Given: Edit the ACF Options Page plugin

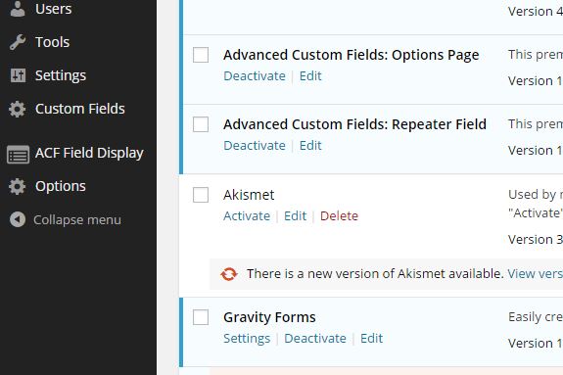Looking at the screenshot, I should [x=310, y=75].
